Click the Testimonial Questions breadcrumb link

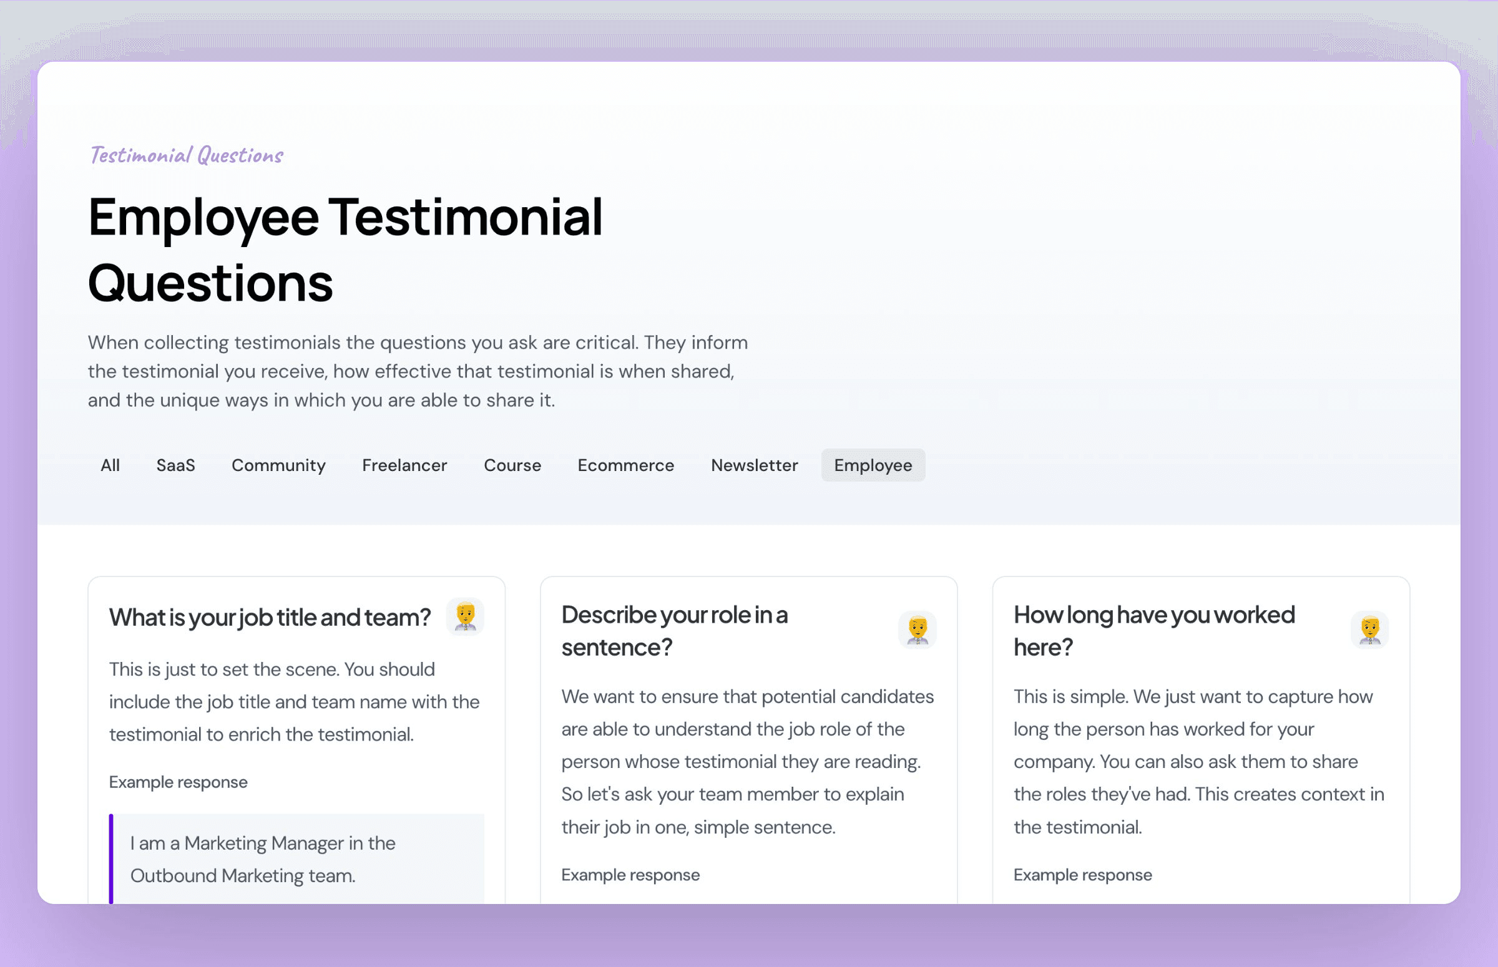coord(187,155)
